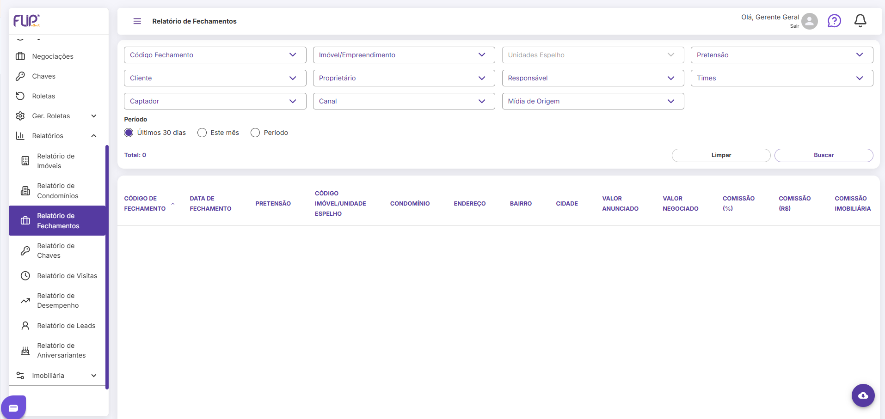The width and height of the screenshot is (885, 419).
Task: Open the hamburger menu icon
Action: [137, 21]
